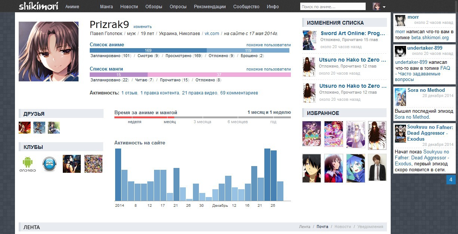458x234 pixels.
Task: Open the Sword Art Online cover thumbnail
Action: [310, 40]
